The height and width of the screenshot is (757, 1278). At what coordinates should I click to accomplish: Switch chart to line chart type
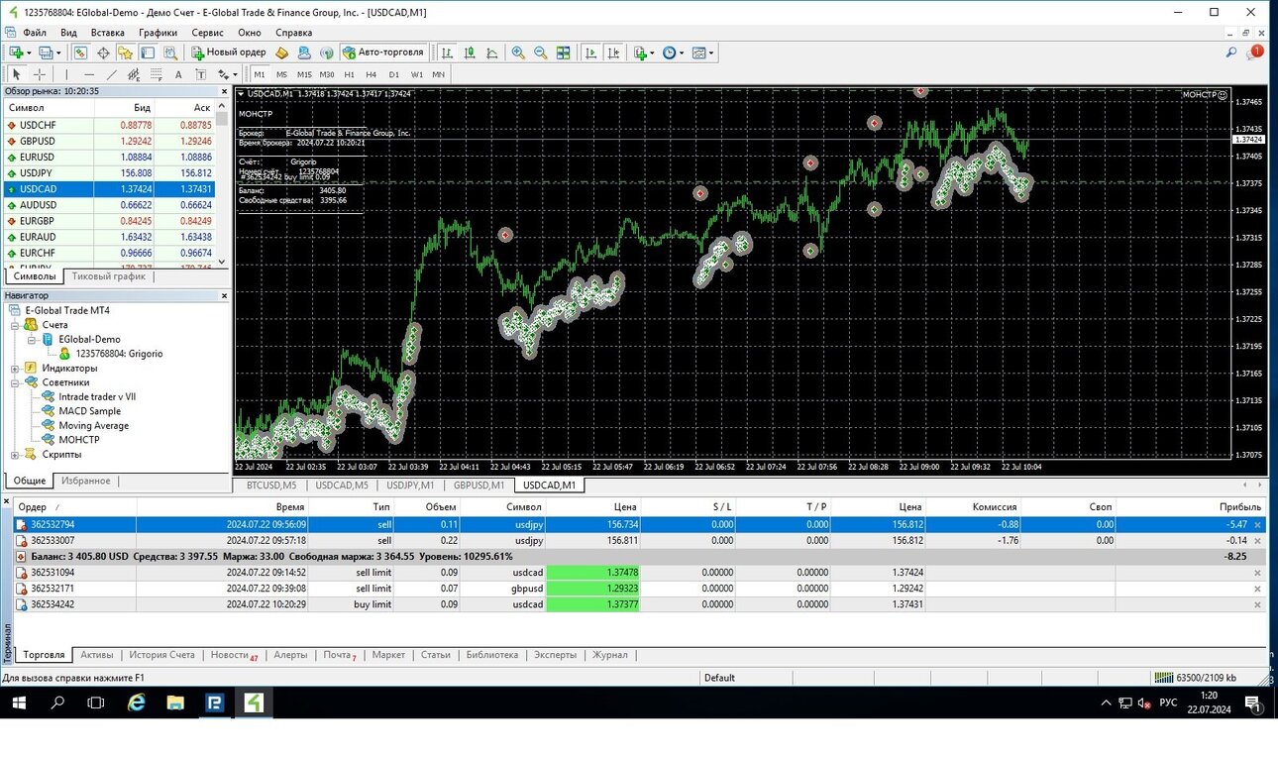coord(492,53)
